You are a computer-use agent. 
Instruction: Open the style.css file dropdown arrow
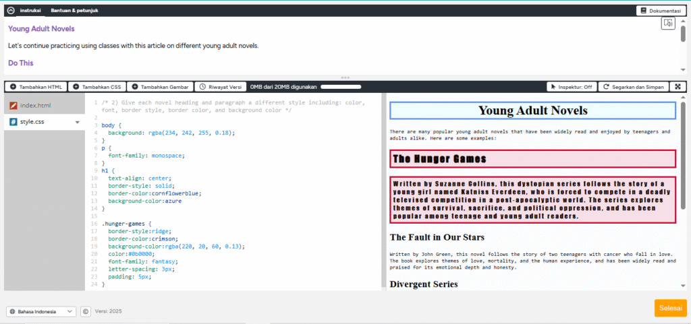tap(77, 123)
